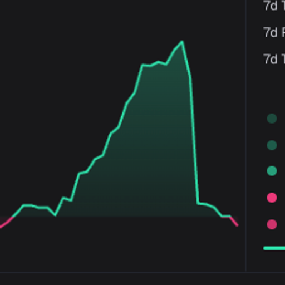Open the "7d T" label beneath "7d F"
Viewport: 285px width, 285px height.
274,59
